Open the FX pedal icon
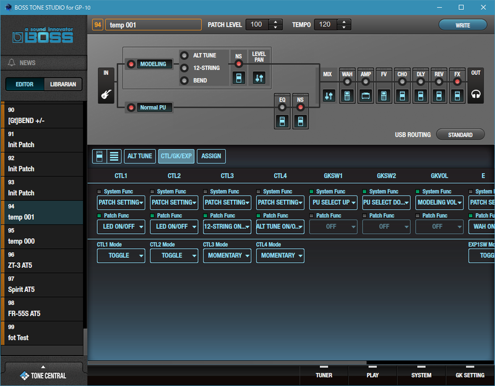This screenshot has width=495, height=386. click(457, 96)
